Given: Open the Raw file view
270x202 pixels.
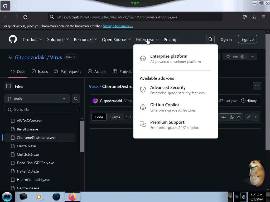Looking at the screenshot, I should pos(223,117).
